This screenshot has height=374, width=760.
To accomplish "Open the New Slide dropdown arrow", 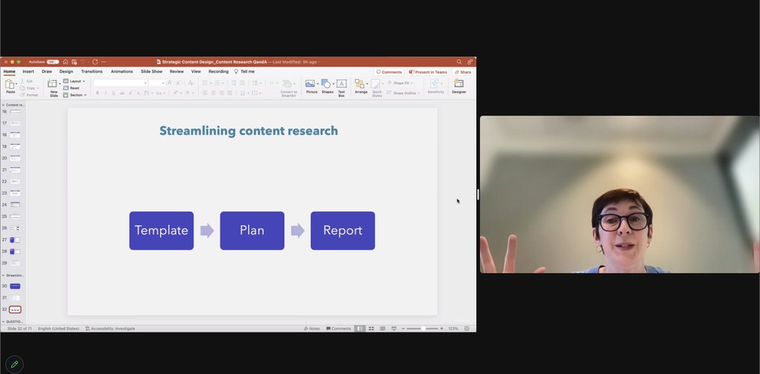I will click(60, 84).
